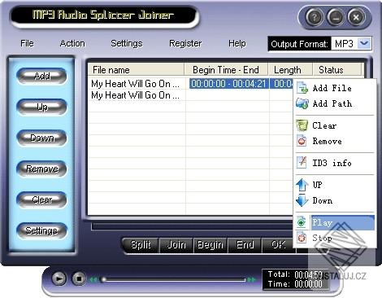The height and width of the screenshot is (298, 382).
Task: Choose Add File from the context menu
Action: click(x=335, y=88)
